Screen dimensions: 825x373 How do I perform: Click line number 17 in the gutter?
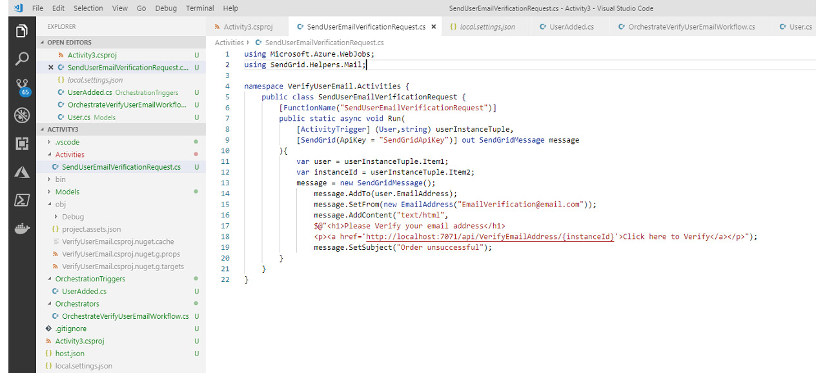click(x=225, y=226)
